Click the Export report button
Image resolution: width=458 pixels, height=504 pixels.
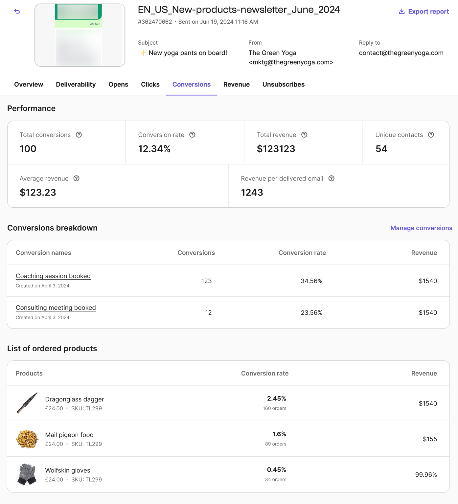(428, 11)
